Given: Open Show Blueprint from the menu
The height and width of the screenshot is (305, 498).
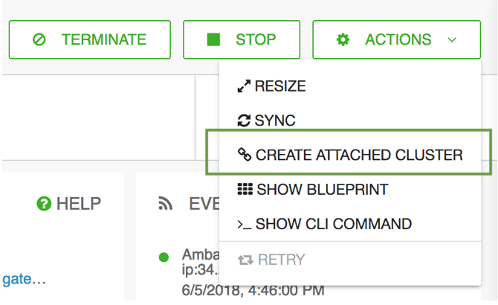Looking at the screenshot, I should click(x=350, y=190).
